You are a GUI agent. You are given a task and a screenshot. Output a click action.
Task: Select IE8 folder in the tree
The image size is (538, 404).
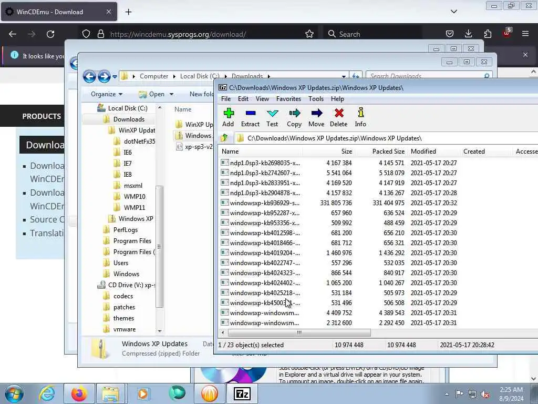[x=123, y=175]
